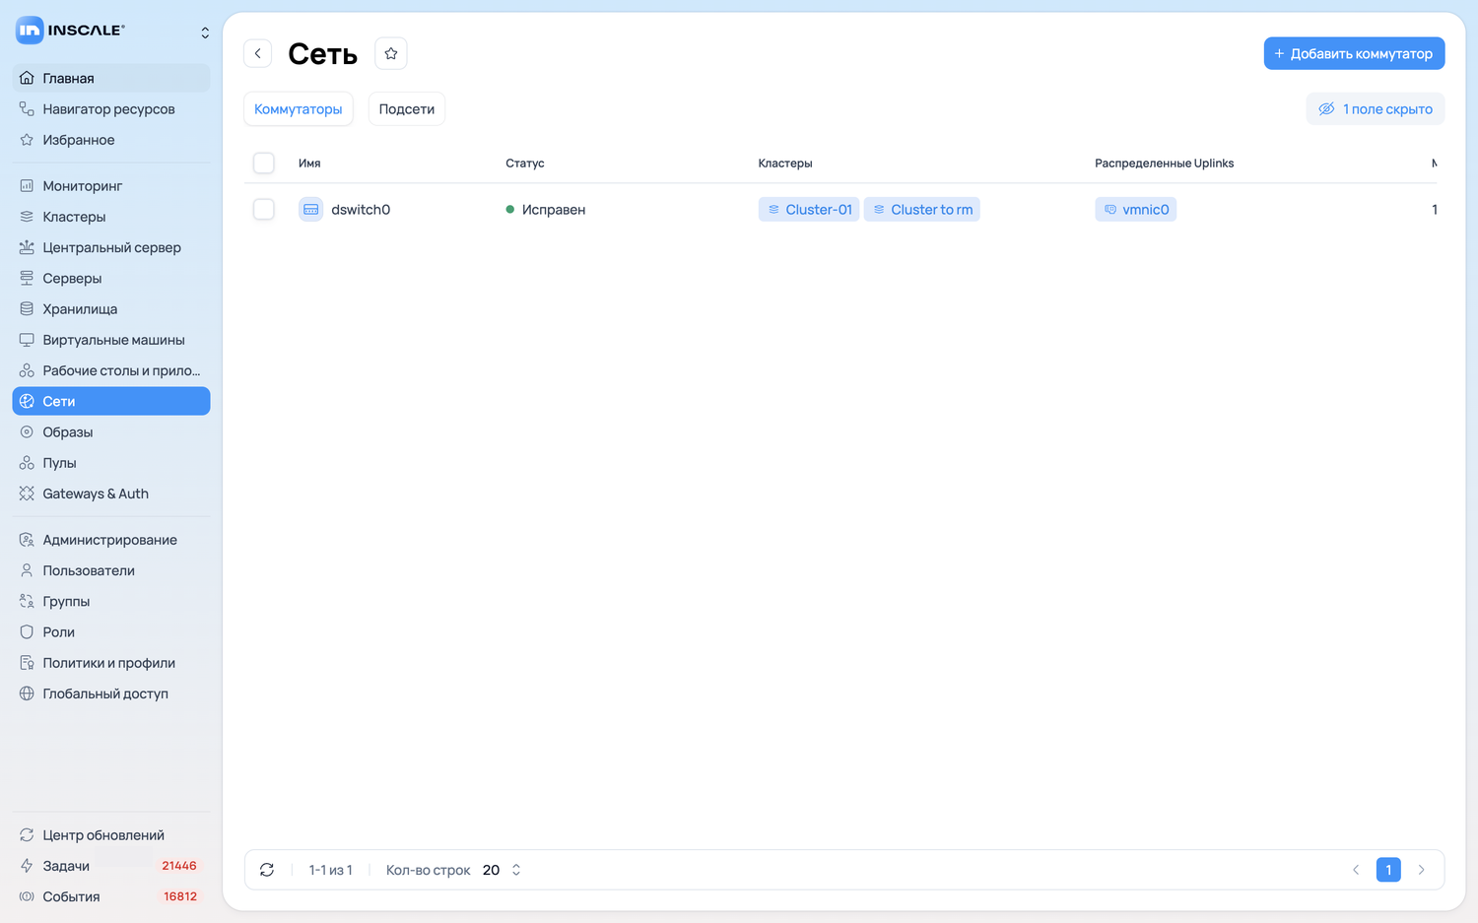Tick the dswitch0 row checkbox
Screen dimensions: 1478x923
click(x=264, y=209)
